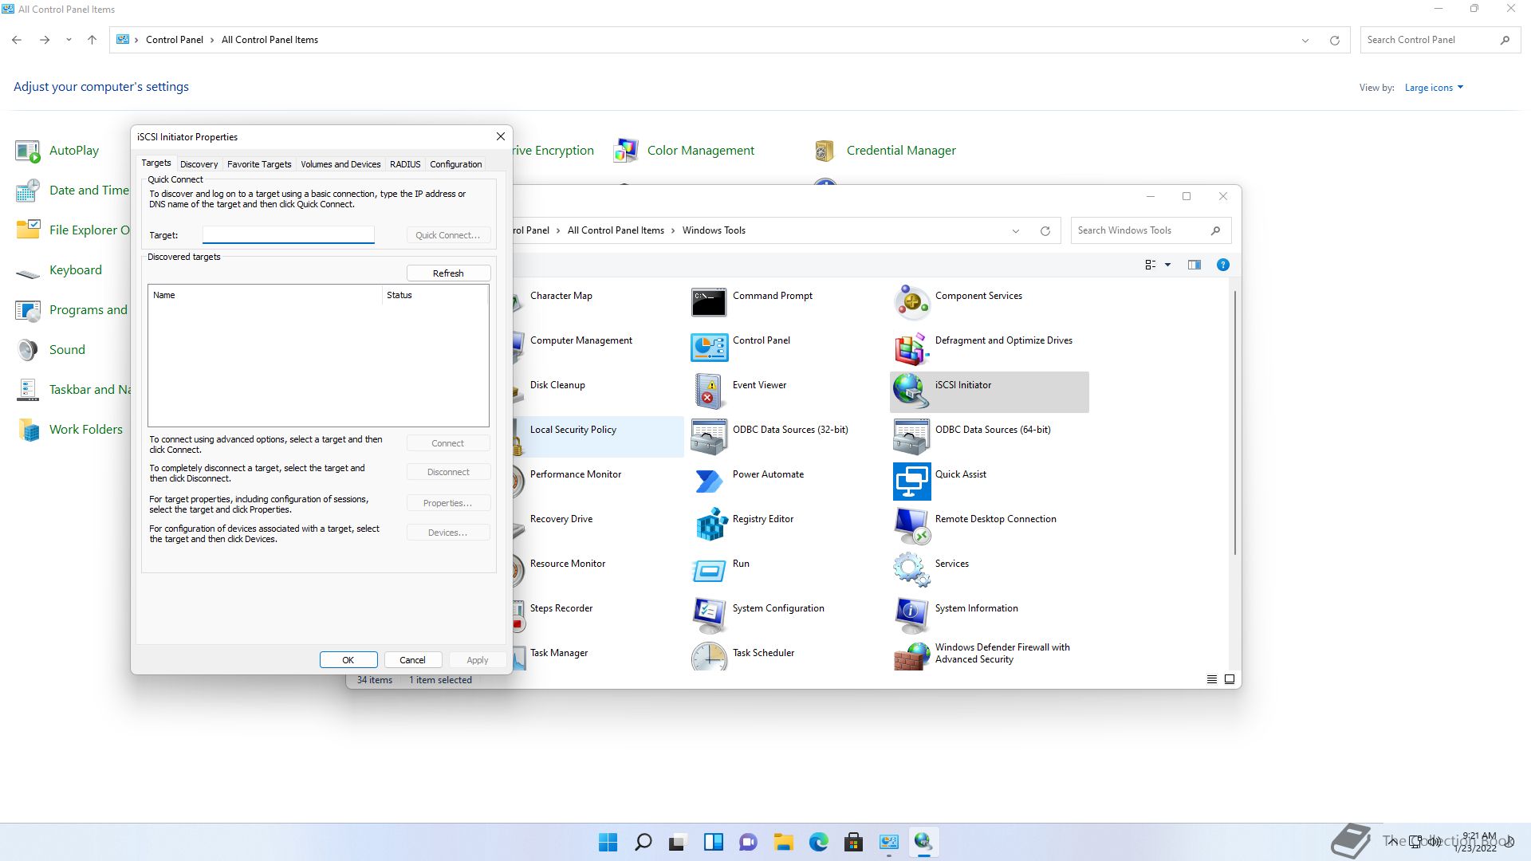Screen dimensions: 1531x861
Task: Open recent locations dropdown in Control Panel navigation
Action: pos(69,40)
